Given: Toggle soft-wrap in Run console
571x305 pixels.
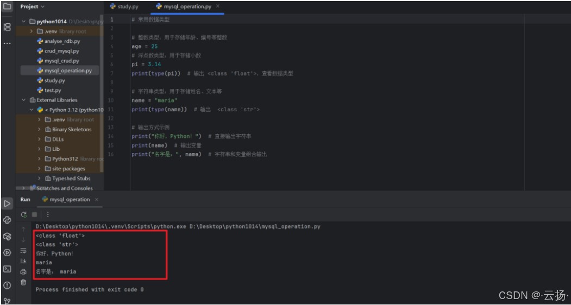Looking at the screenshot, I should point(23,250).
